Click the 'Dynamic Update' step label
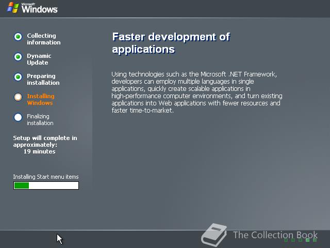 pos(39,59)
